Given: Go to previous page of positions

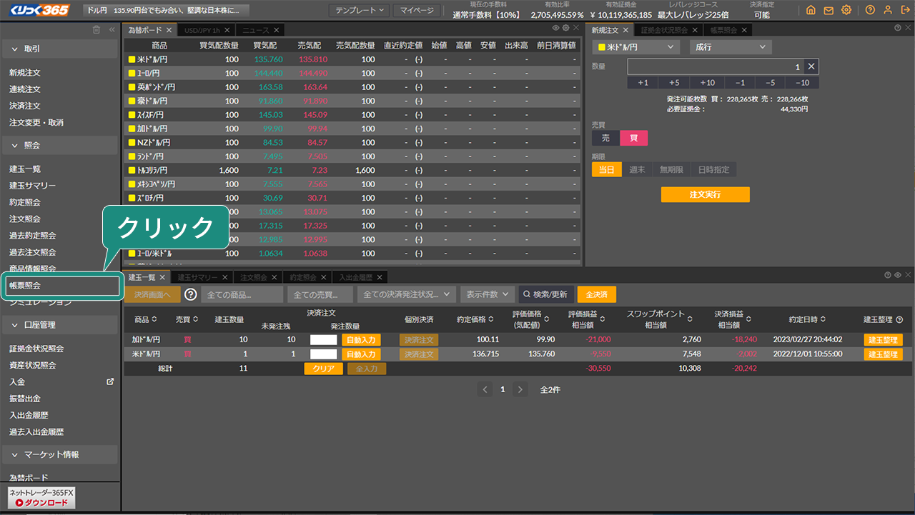Looking at the screenshot, I should click(x=486, y=389).
